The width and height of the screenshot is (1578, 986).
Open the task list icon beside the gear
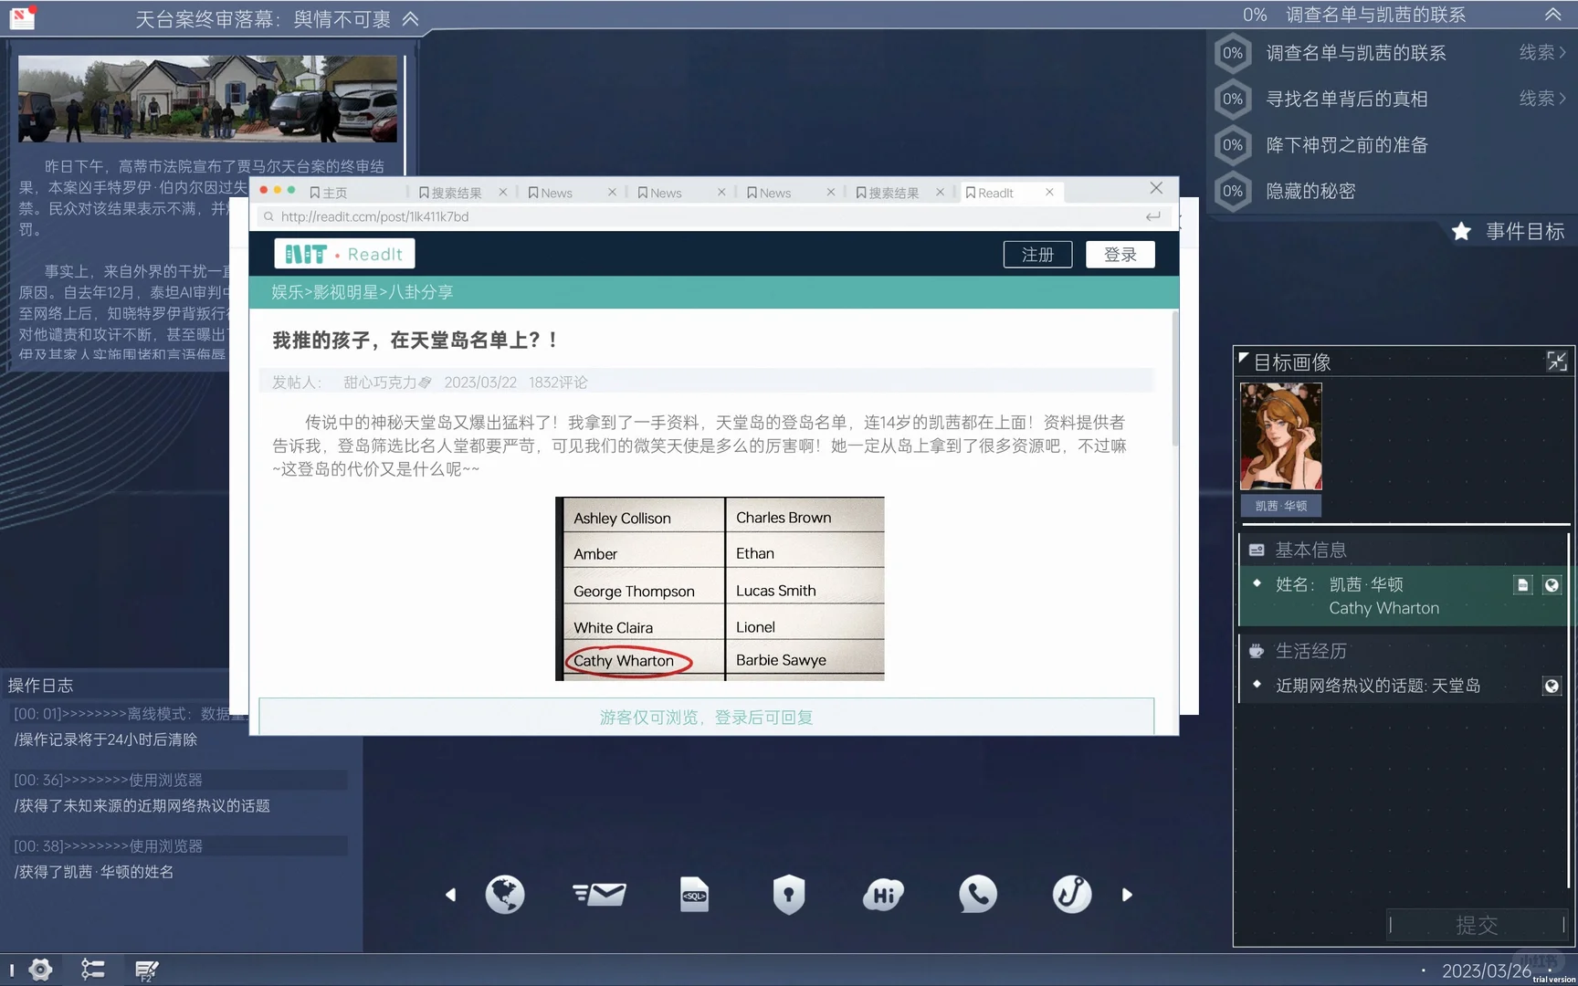click(92, 969)
